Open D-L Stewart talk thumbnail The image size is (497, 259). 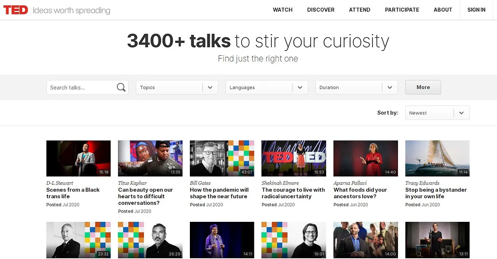pyautogui.click(x=78, y=158)
